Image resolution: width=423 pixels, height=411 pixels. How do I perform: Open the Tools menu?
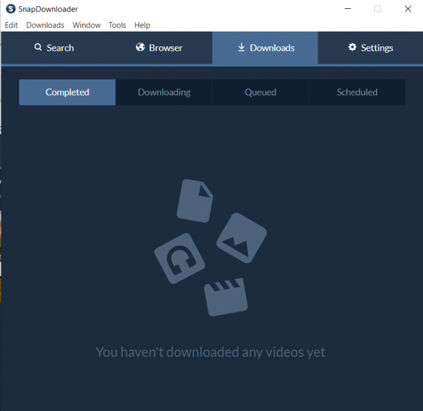coord(117,25)
